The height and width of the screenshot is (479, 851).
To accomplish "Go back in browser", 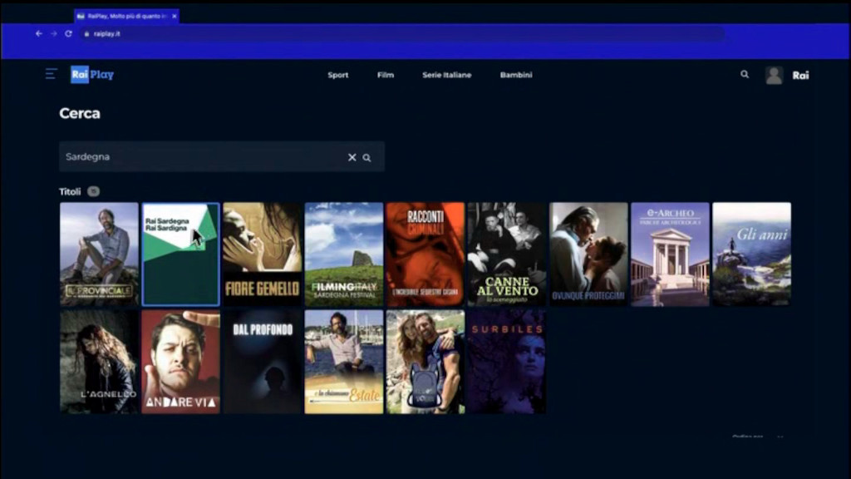I will [x=38, y=33].
